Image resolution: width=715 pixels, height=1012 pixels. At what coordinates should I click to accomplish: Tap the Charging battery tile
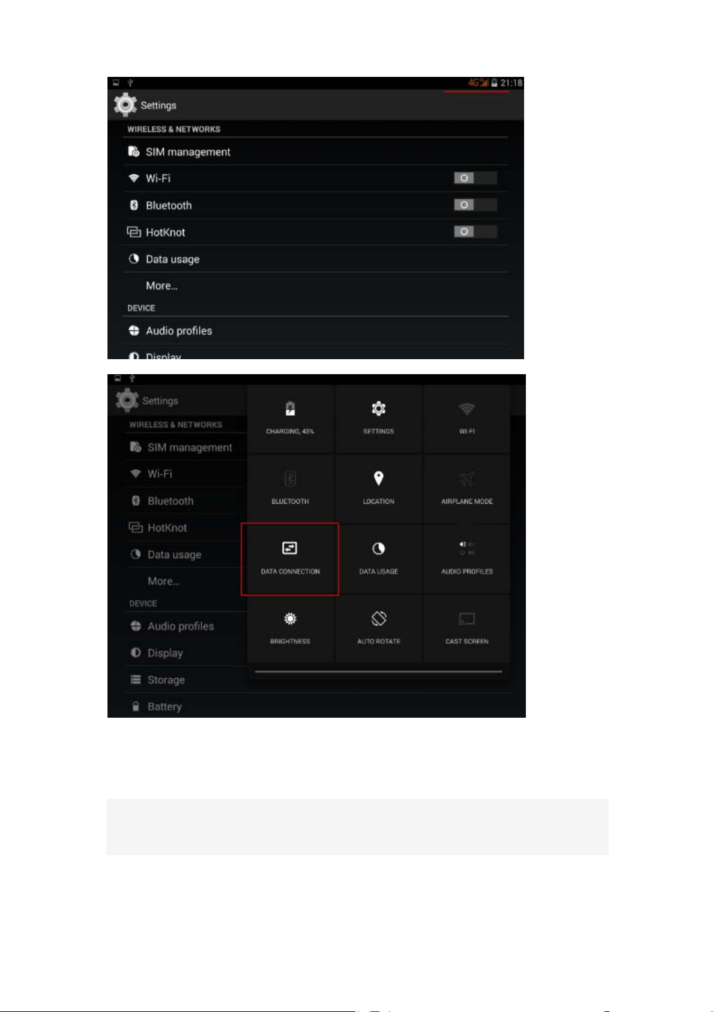[290, 419]
